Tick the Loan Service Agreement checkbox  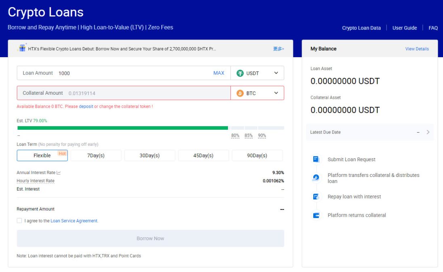point(19,220)
